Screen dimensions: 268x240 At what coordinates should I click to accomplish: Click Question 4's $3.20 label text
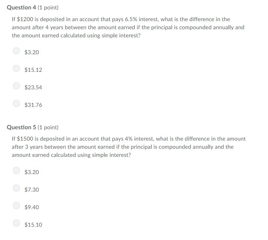point(32,52)
